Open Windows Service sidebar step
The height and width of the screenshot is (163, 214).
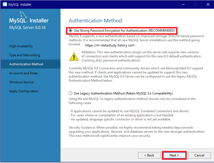(22, 82)
